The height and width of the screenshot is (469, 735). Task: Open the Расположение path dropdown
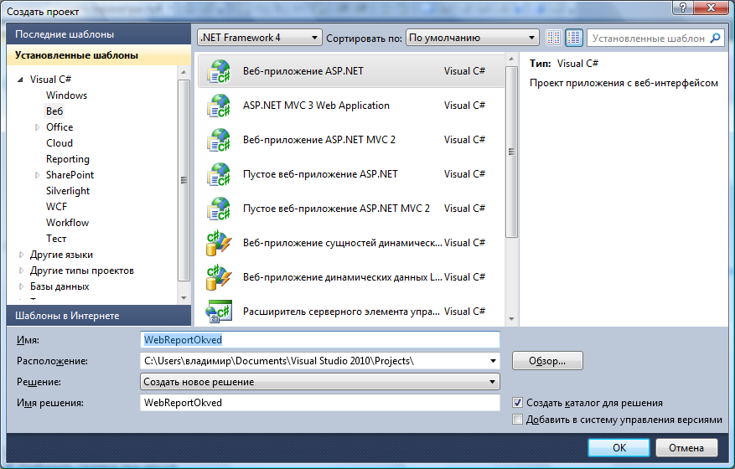point(493,361)
